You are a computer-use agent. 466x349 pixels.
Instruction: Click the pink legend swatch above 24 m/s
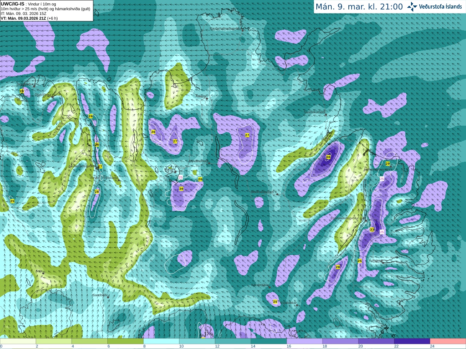pos(448,341)
